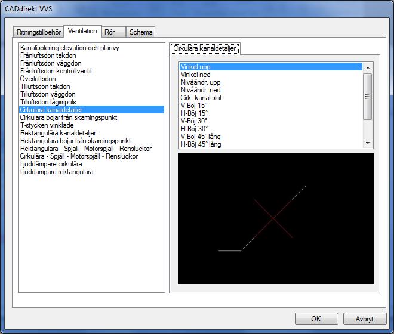Select T-stycken vinklade
Screen dimensions: 394x334
pos(91,125)
